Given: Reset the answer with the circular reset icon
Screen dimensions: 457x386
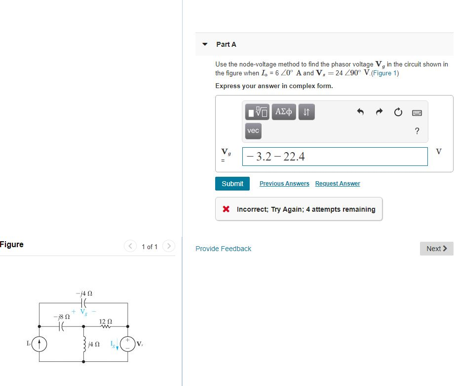Looking at the screenshot, I should click(x=398, y=112).
